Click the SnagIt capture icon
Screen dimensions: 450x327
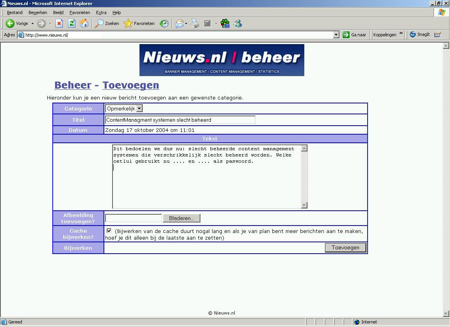412,34
